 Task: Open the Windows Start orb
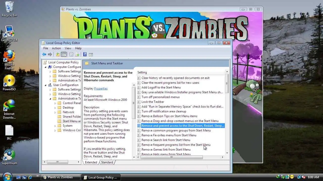tap(7, 176)
